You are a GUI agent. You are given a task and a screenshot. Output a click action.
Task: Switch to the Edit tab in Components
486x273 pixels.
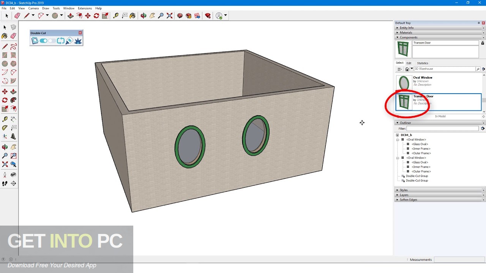pyautogui.click(x=409, y=63)
